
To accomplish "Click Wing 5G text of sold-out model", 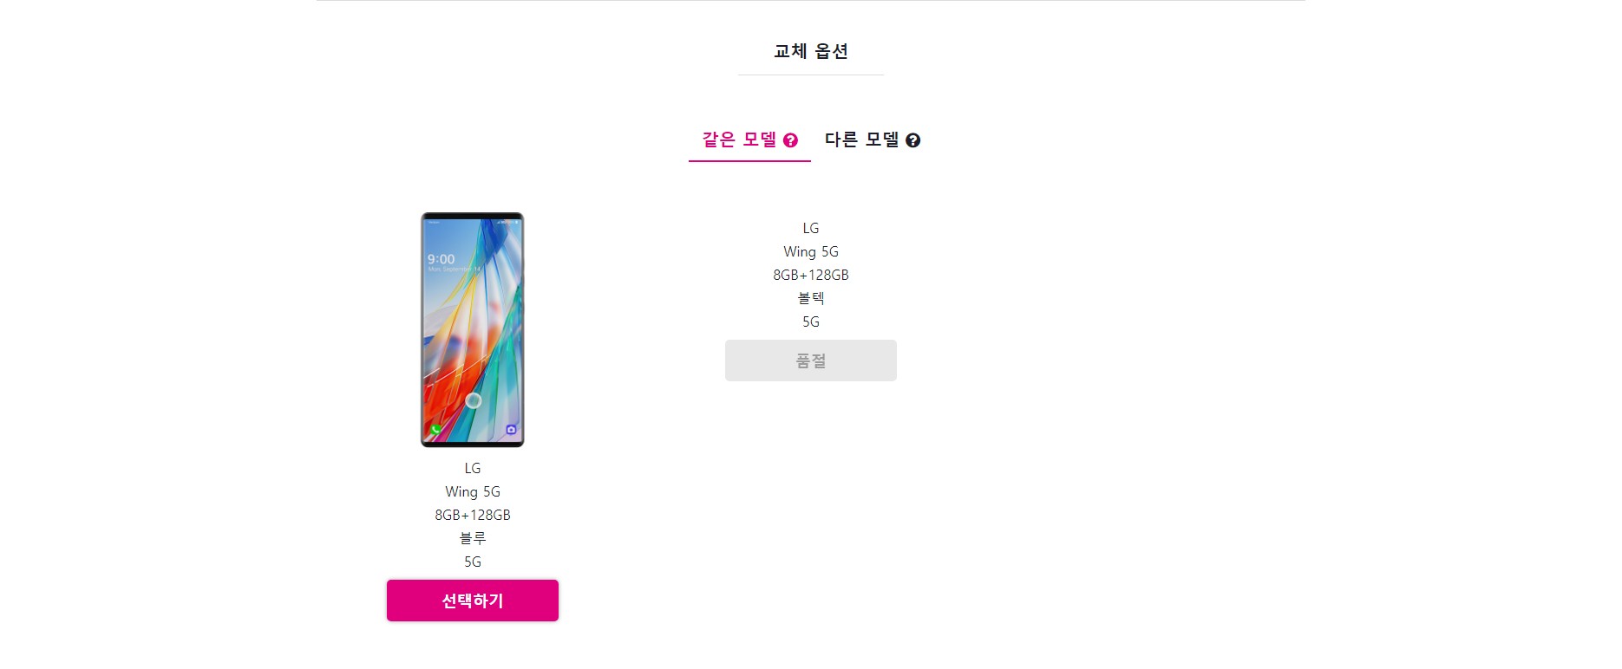I will [x=811, y=251].
